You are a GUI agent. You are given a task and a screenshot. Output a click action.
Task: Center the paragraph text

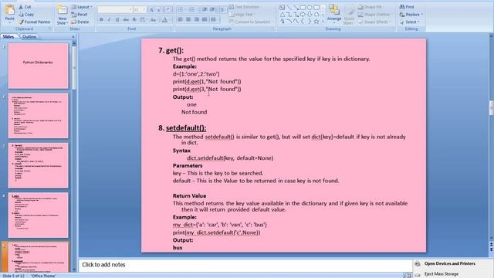pos(188,19)
